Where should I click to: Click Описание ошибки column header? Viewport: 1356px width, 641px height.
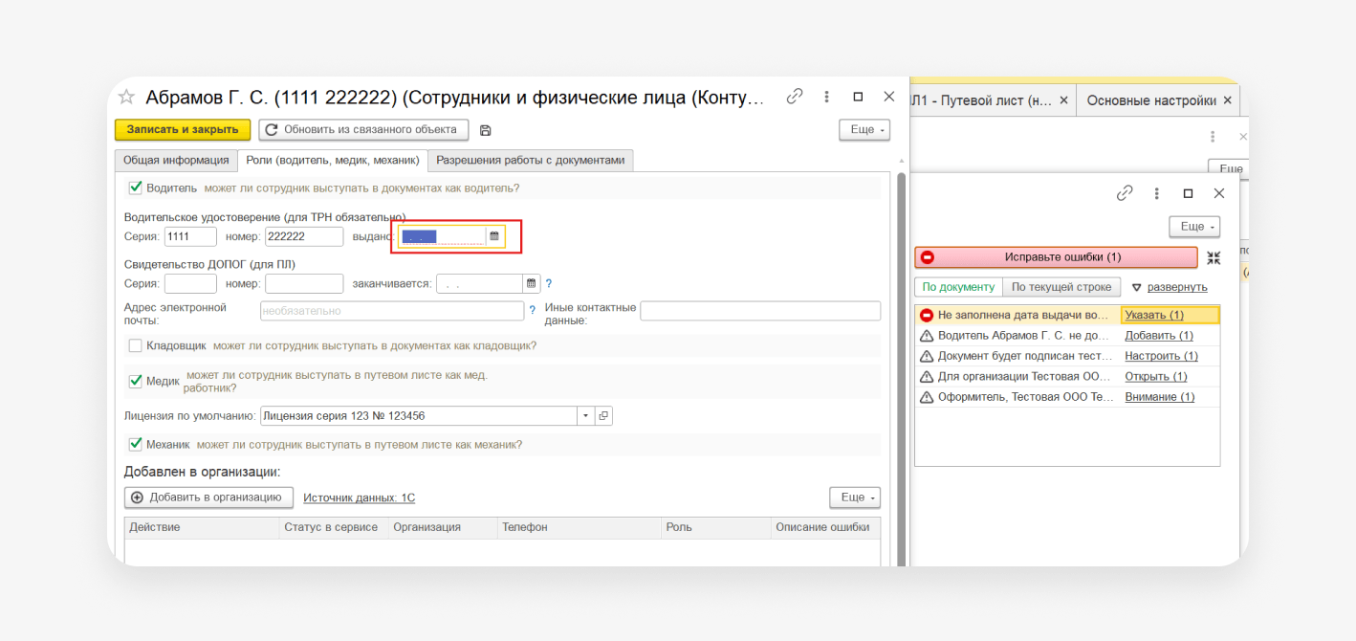pos(824,528)
